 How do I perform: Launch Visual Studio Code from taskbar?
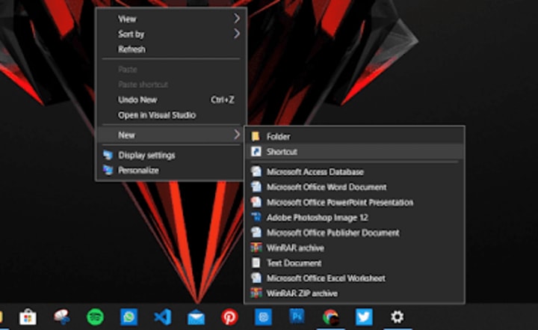pos(162,317)
